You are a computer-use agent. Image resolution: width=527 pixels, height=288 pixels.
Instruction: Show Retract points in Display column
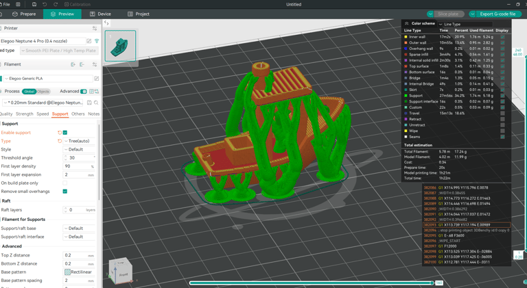tap(502, 119)
